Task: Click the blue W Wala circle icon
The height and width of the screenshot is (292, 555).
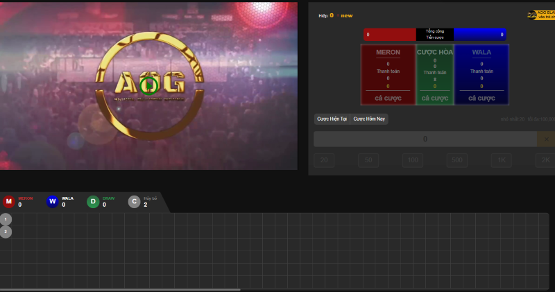Action: 52,202
